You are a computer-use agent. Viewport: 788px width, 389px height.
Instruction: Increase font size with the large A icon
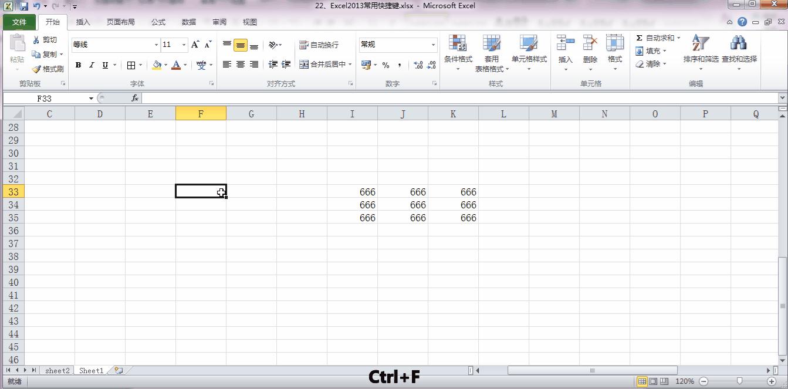195,45
